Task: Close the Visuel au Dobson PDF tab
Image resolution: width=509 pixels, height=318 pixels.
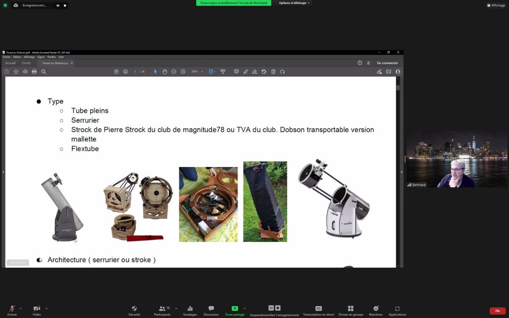Action: (x=72, y=63)
